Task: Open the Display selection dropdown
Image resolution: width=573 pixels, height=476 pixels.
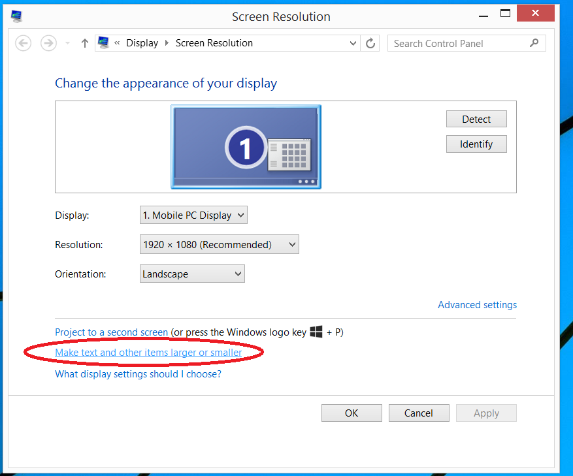Action: tap(193, 215)
